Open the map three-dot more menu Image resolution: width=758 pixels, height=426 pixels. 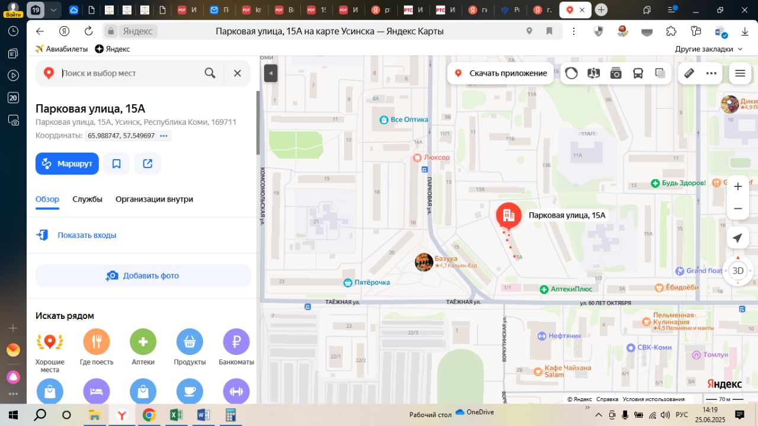coord(711,73)
